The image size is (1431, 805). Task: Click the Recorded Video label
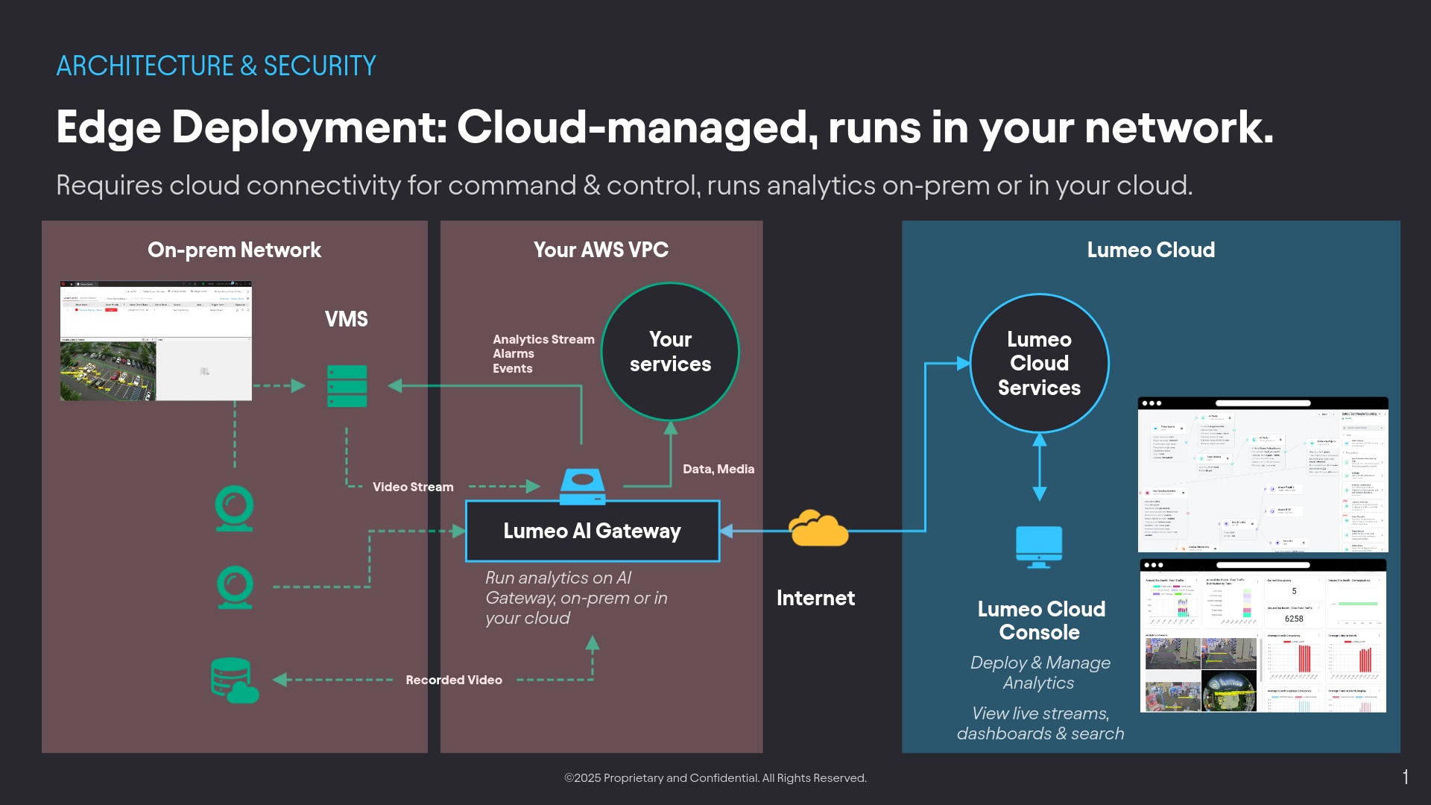454,680
